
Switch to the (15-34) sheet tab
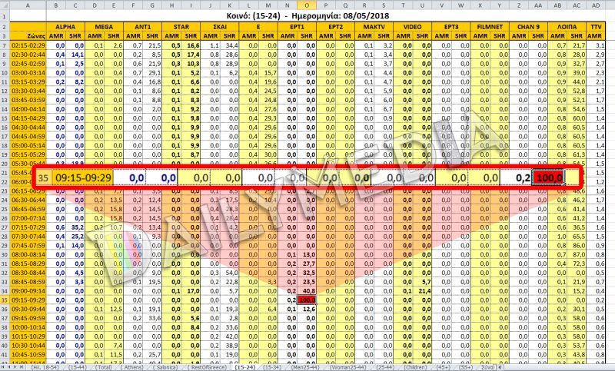(272, 367)
